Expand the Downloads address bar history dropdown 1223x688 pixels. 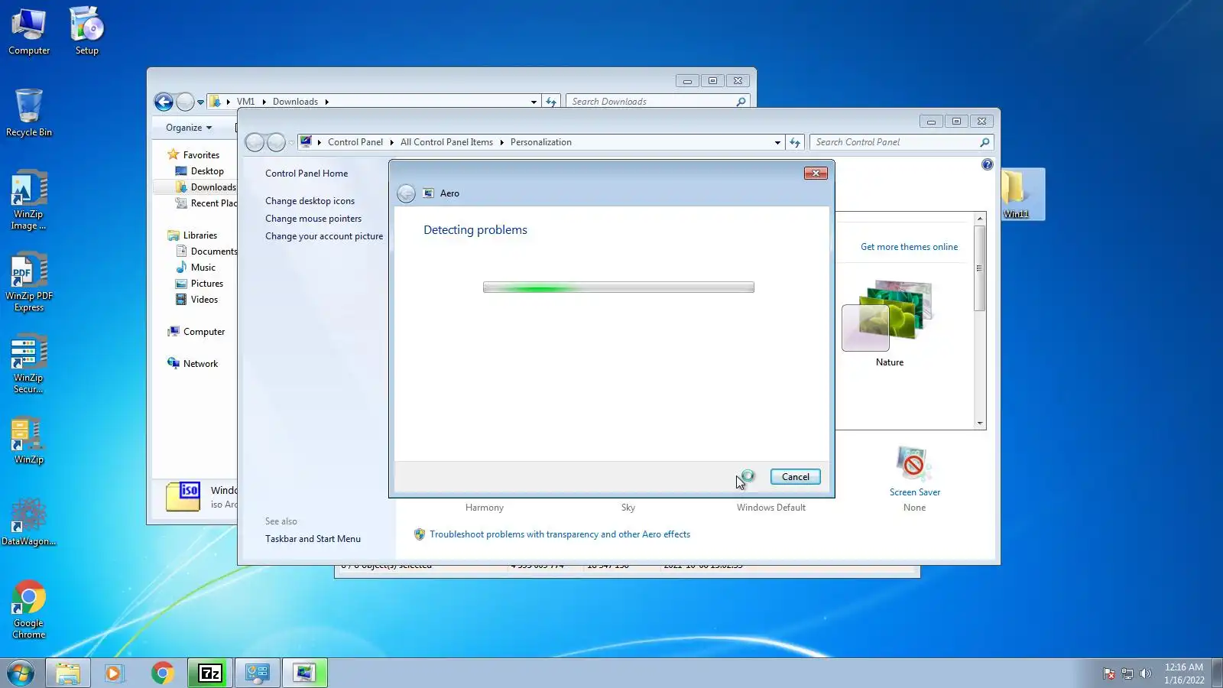point(534,102)
